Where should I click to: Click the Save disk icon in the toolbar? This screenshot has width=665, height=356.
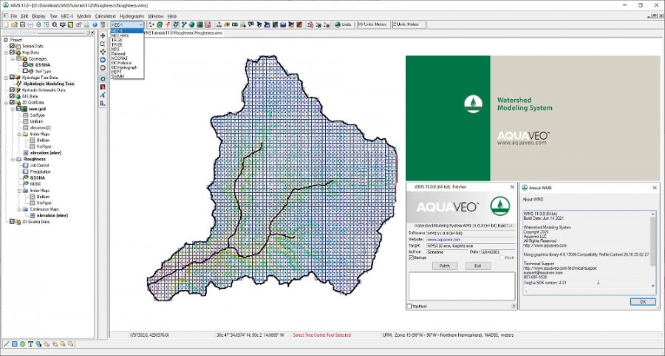pos(22,24)
